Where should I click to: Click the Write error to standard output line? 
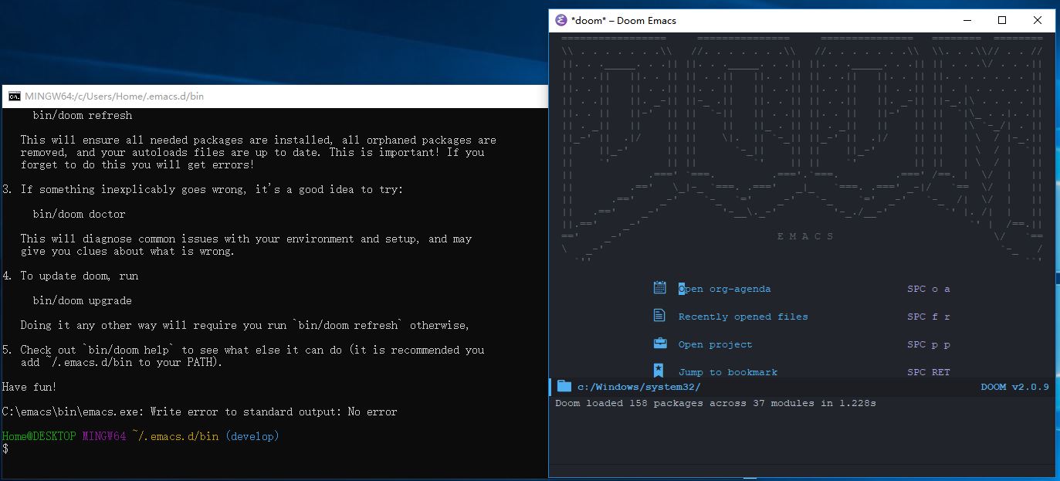pyautogui.click(x=200, y=412)
